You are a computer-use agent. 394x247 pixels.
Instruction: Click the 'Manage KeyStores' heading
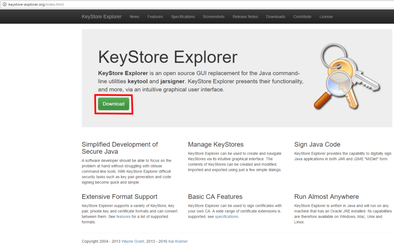[x=215, y=144]
